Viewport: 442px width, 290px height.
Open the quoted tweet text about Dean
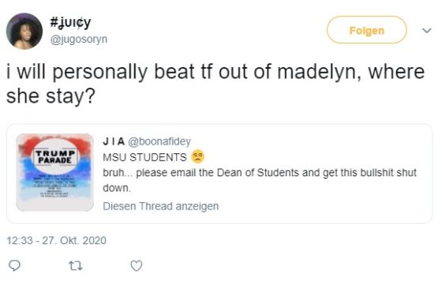[260, 180]
